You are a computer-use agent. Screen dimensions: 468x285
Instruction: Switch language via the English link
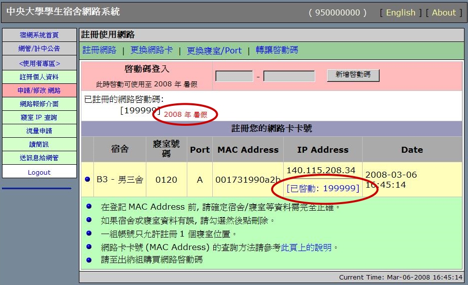400,12
